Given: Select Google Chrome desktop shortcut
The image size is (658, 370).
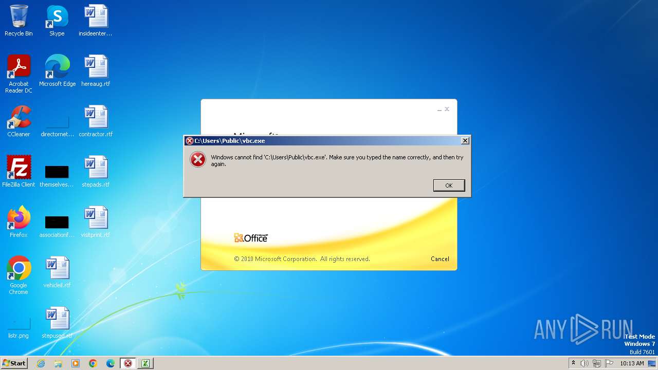Looking at the screenshot, I should (x=19, y=276).
